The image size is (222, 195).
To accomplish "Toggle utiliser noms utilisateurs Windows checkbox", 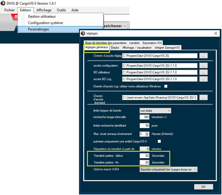I will (x=166, y=86).
